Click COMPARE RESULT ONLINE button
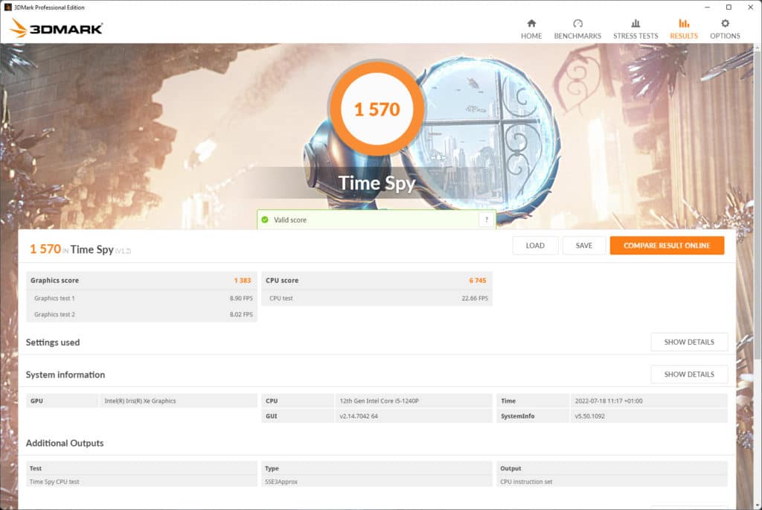Screen dimensions: 762x510 tap(667, 246)
